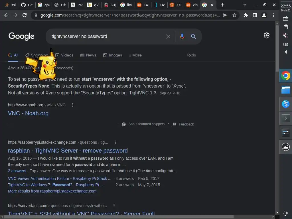Bookmark this page with the star icon
Screen dimensions: 292x219
tap(234, 15)
